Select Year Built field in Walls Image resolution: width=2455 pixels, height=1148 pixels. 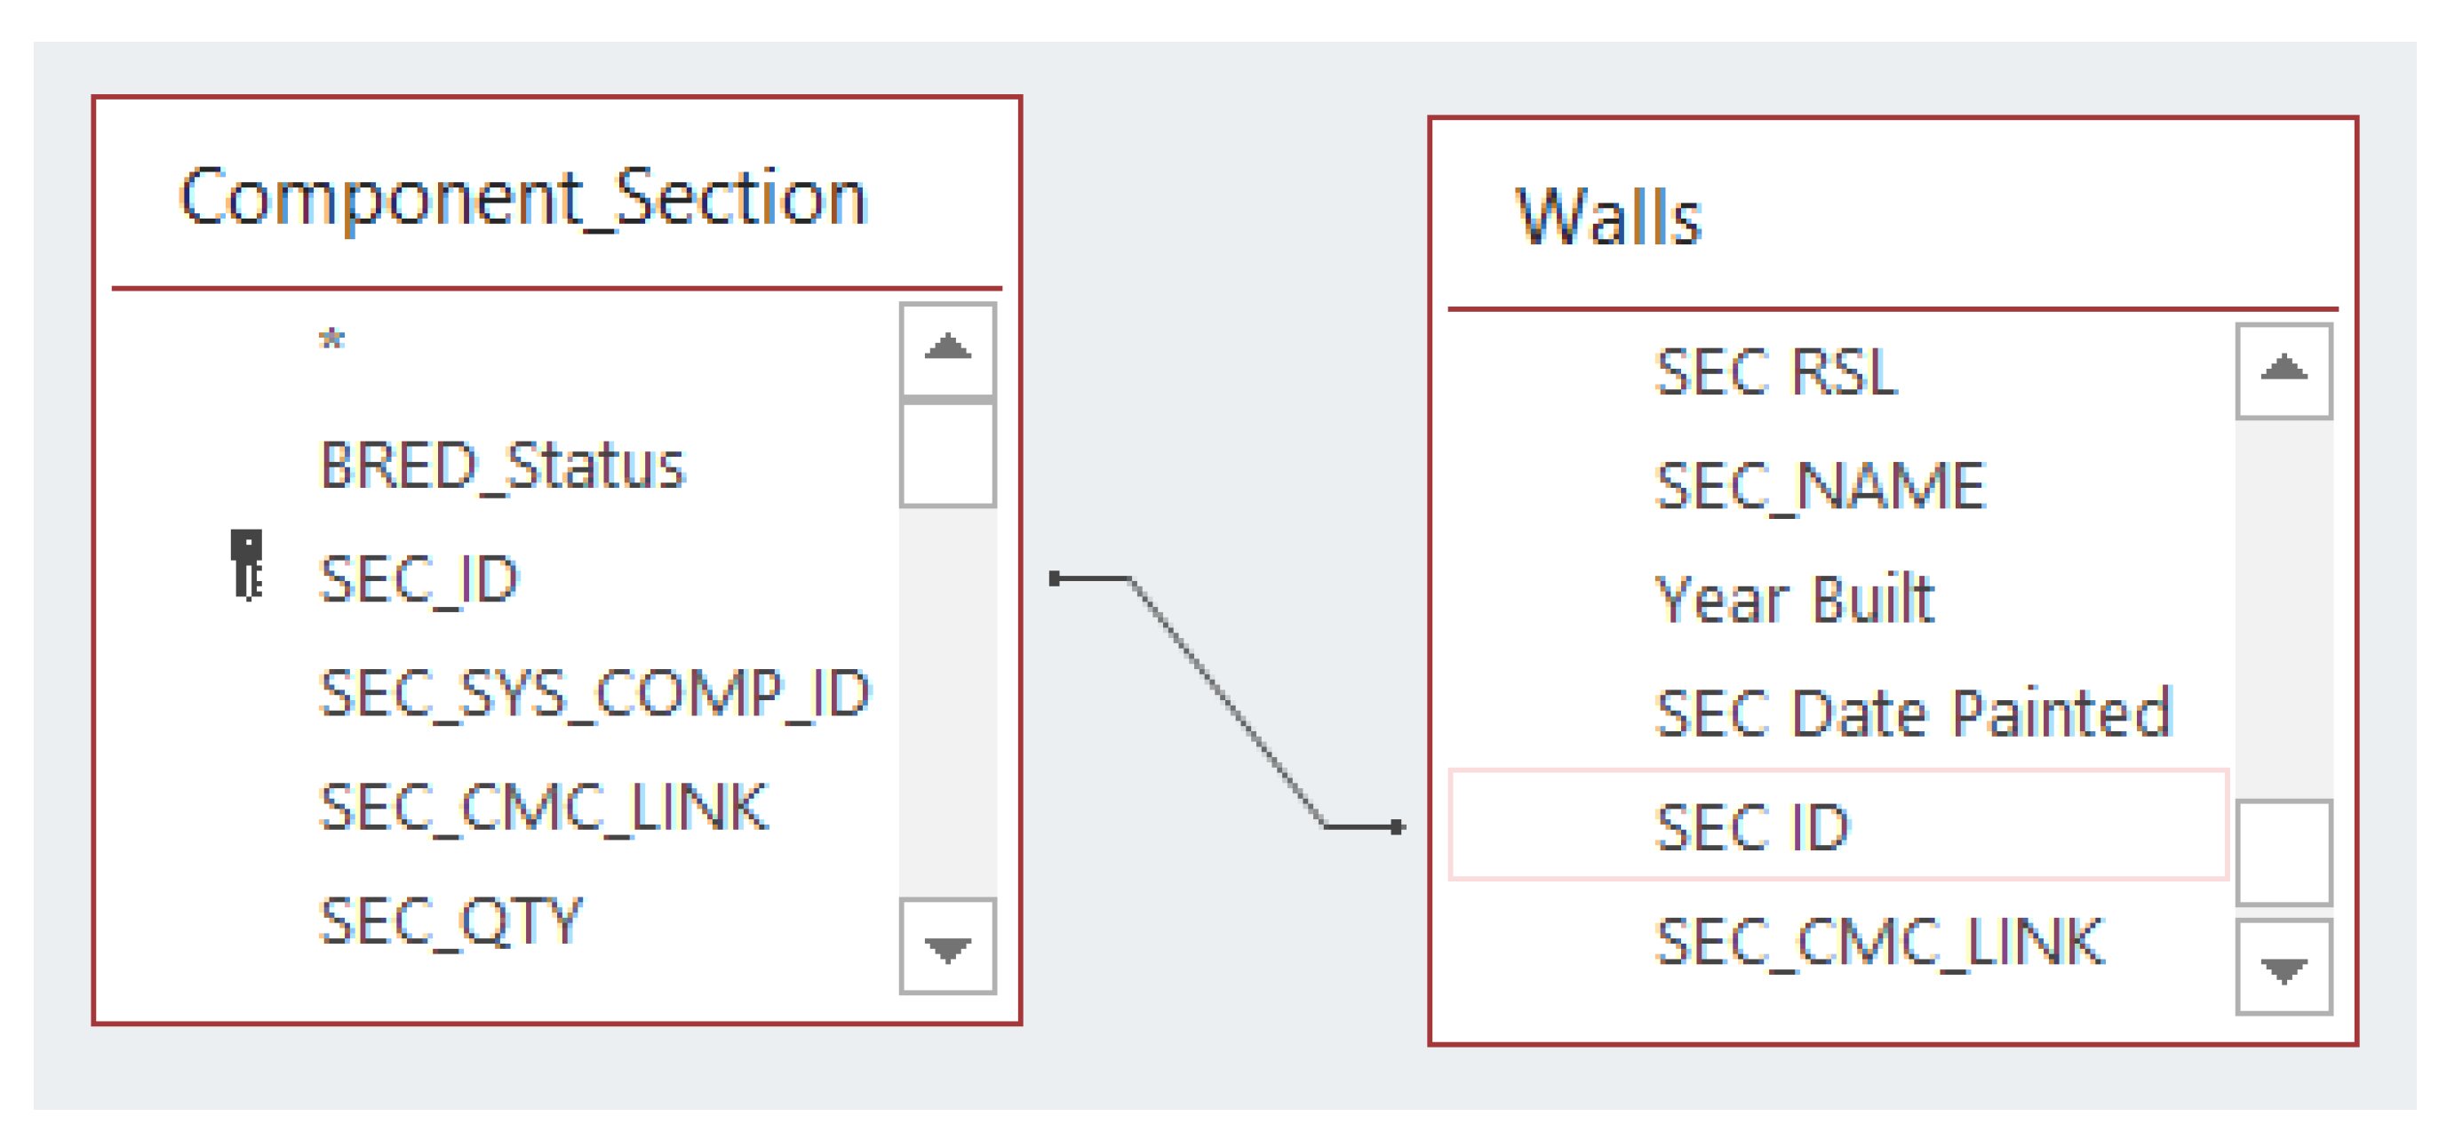click(x=1796, y=598)
